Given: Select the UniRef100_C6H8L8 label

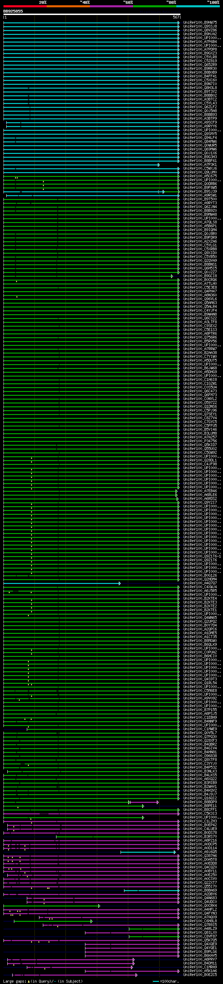Looking at the screenshot, I should pyautogui.click(x=200, y=921).
